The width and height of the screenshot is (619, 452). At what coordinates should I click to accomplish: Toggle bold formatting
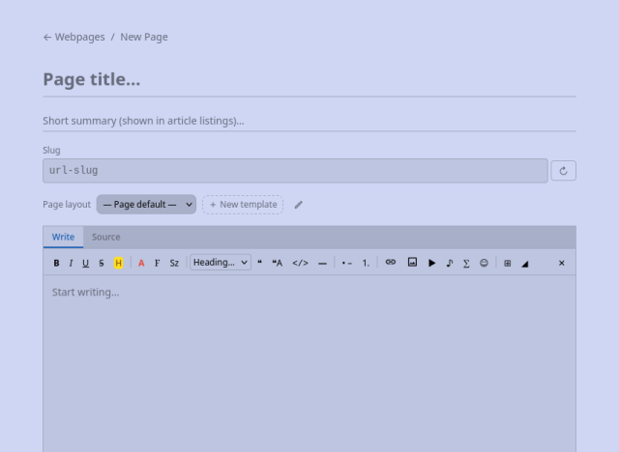tap(56, 263)
